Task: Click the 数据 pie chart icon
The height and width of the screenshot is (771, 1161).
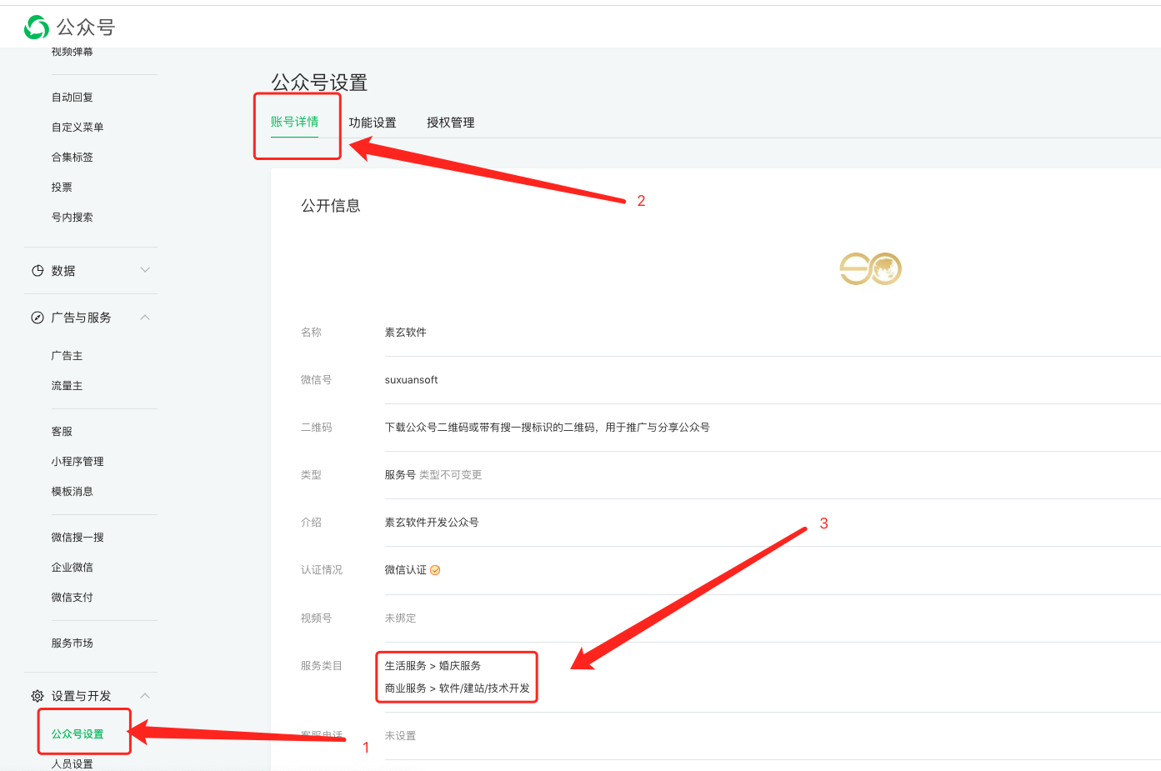Action: [38, 271]
